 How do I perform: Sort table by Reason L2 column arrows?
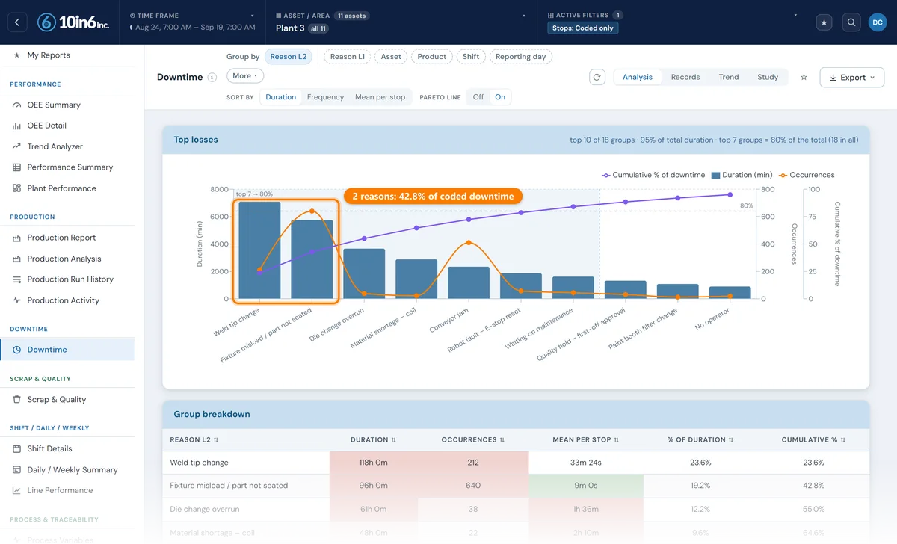216,440
